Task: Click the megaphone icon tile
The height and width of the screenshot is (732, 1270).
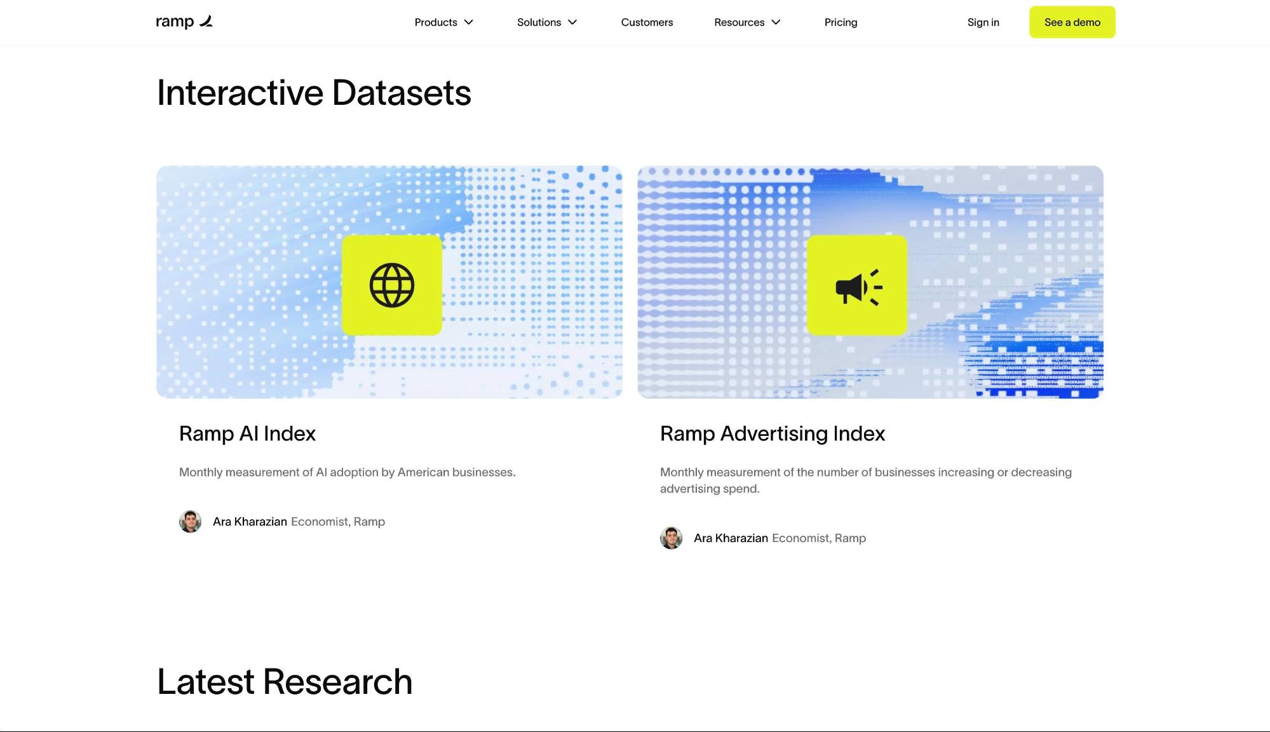Action: [x=857, y=285]
